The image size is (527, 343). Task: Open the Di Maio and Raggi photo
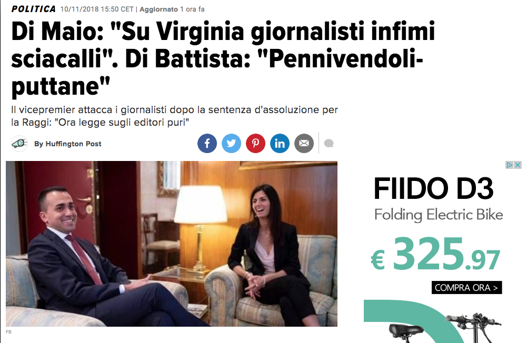(172, 244)
